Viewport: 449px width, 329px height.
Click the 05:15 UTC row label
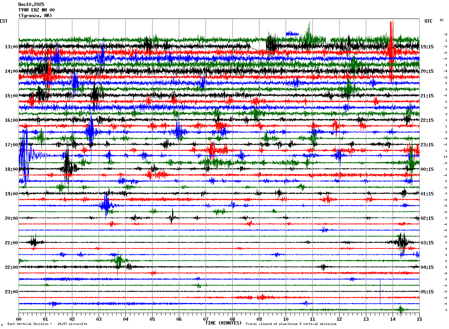[x=427, y=292]
